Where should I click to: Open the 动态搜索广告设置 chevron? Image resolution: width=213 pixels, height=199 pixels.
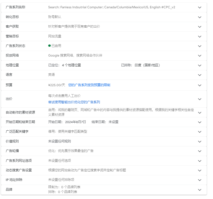(200, 170)
